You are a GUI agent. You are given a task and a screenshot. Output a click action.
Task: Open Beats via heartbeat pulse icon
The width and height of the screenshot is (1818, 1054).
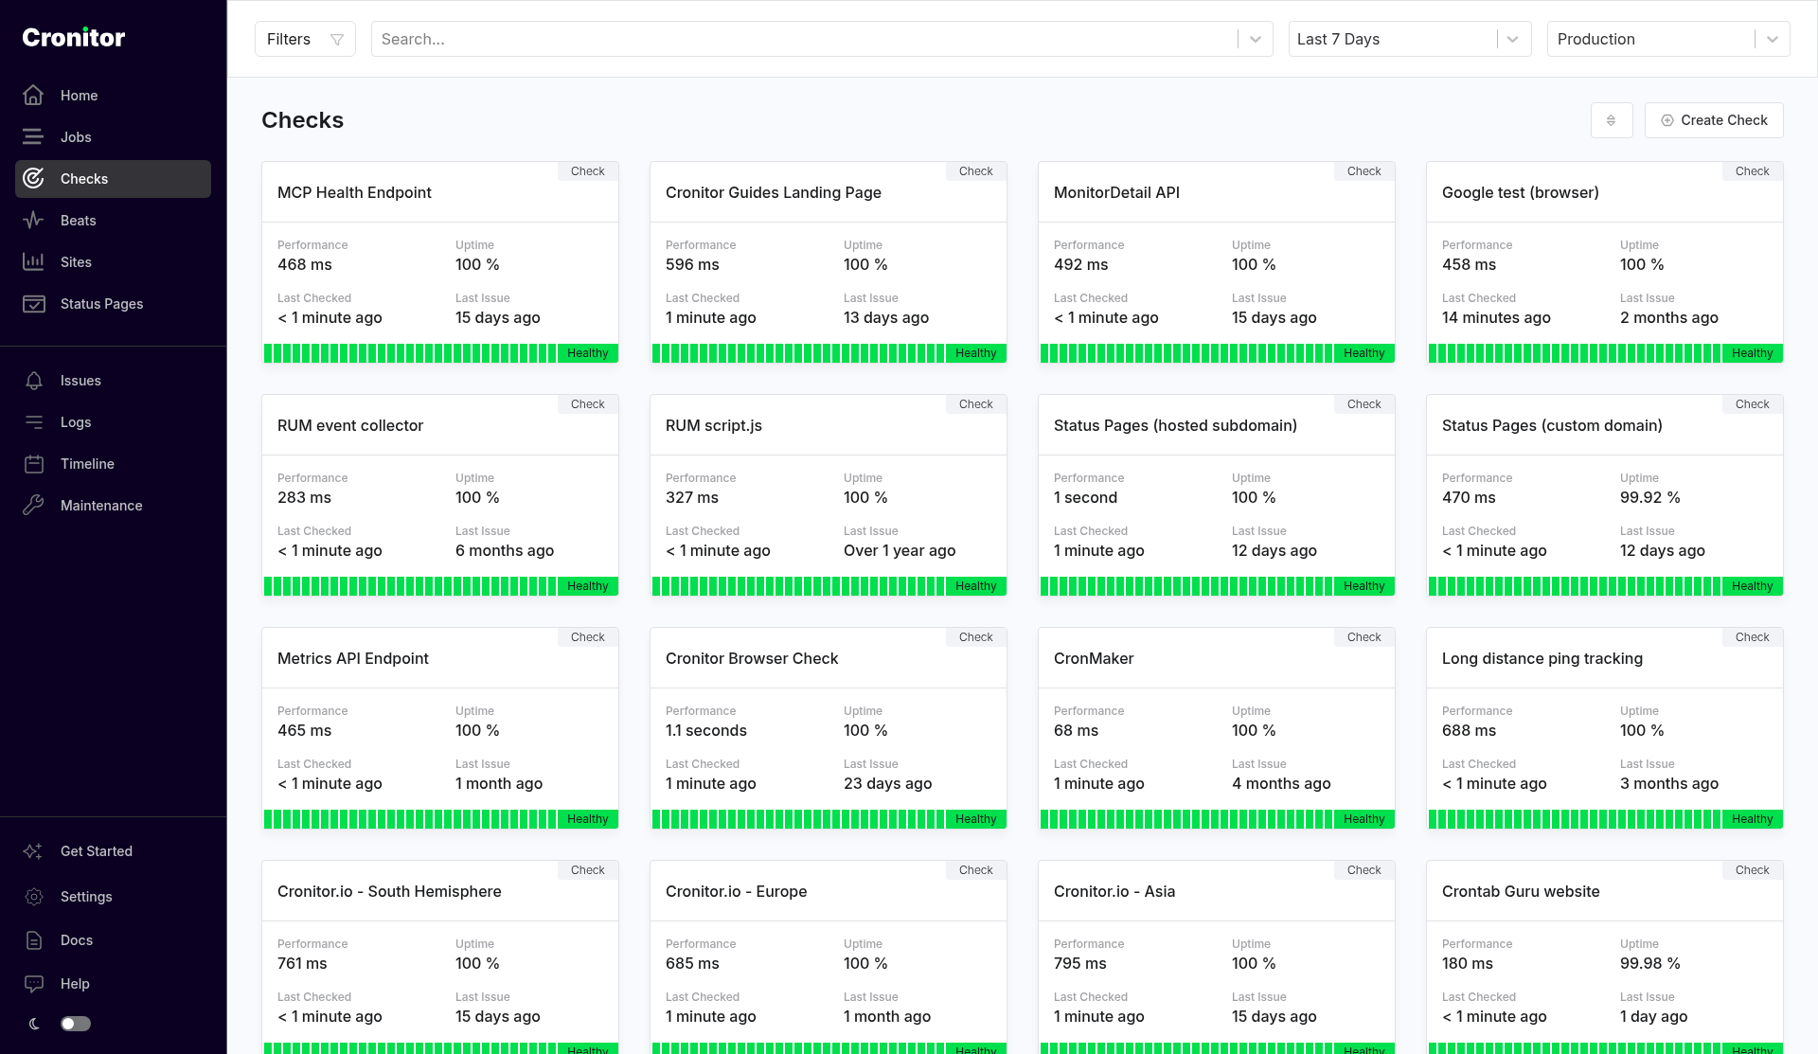click(x=33, y=221)
